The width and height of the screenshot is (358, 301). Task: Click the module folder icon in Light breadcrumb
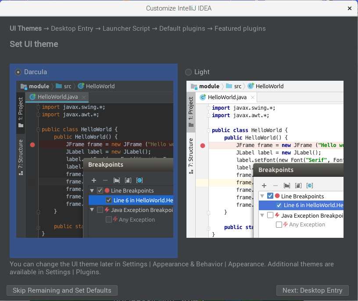point(194,86)
